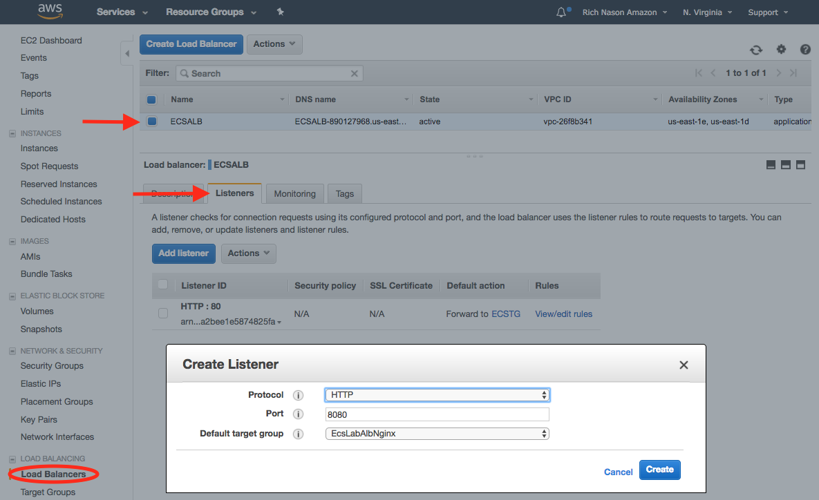Click Create Load Balancer button

point(191,44)
